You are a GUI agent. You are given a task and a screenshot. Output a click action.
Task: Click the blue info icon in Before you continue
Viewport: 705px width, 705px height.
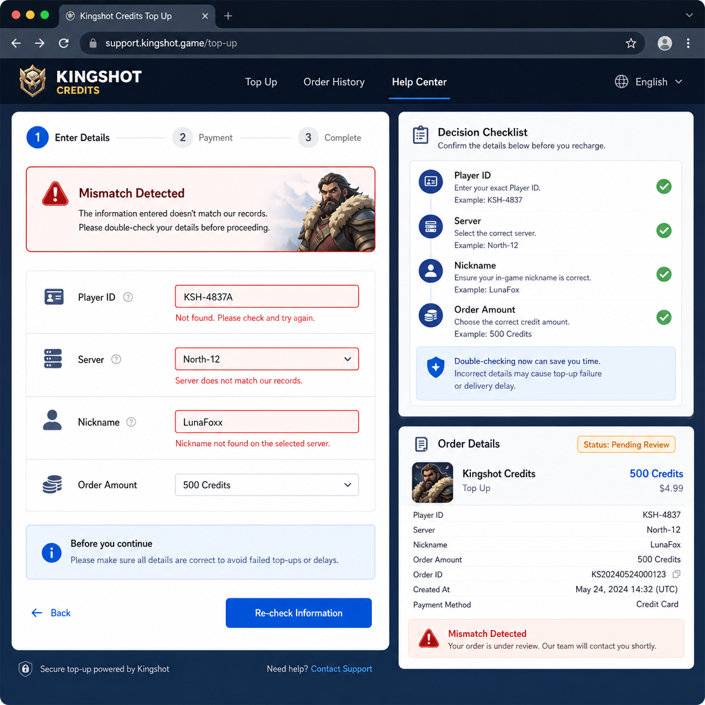(x=52, y=553)
